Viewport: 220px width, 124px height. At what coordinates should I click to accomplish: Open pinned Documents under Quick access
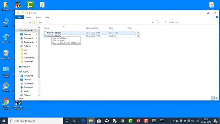[x=29, y=42]
